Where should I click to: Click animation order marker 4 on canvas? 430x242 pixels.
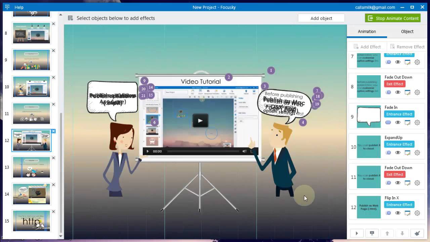pos(303,122)
